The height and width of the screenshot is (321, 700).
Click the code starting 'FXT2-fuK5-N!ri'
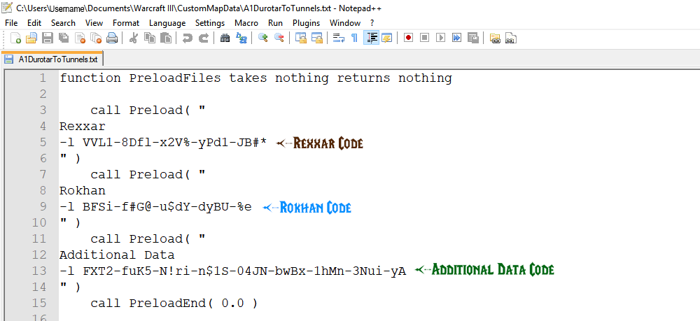tap(244, 271)
